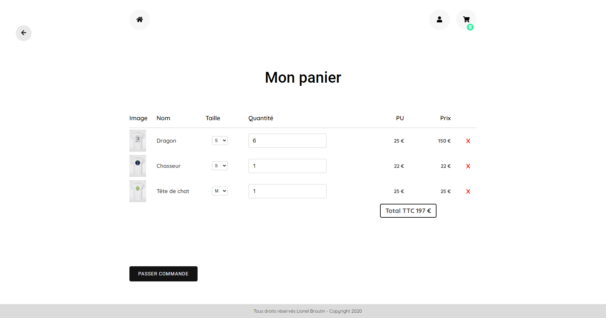Click the Total TTC 197 € box
The width and height of the screenshot is (606, 318).
pyautogui.click(x=408, y=211)
